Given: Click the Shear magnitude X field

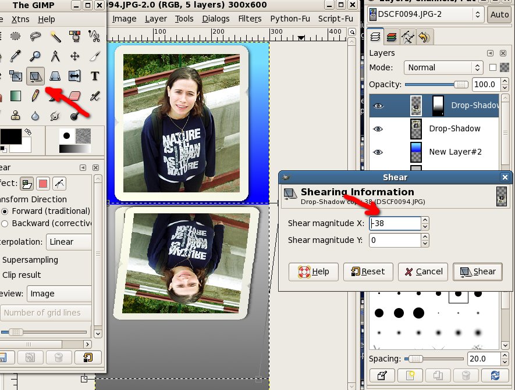Looking at the screenshot, I should [x=395, y=223].
